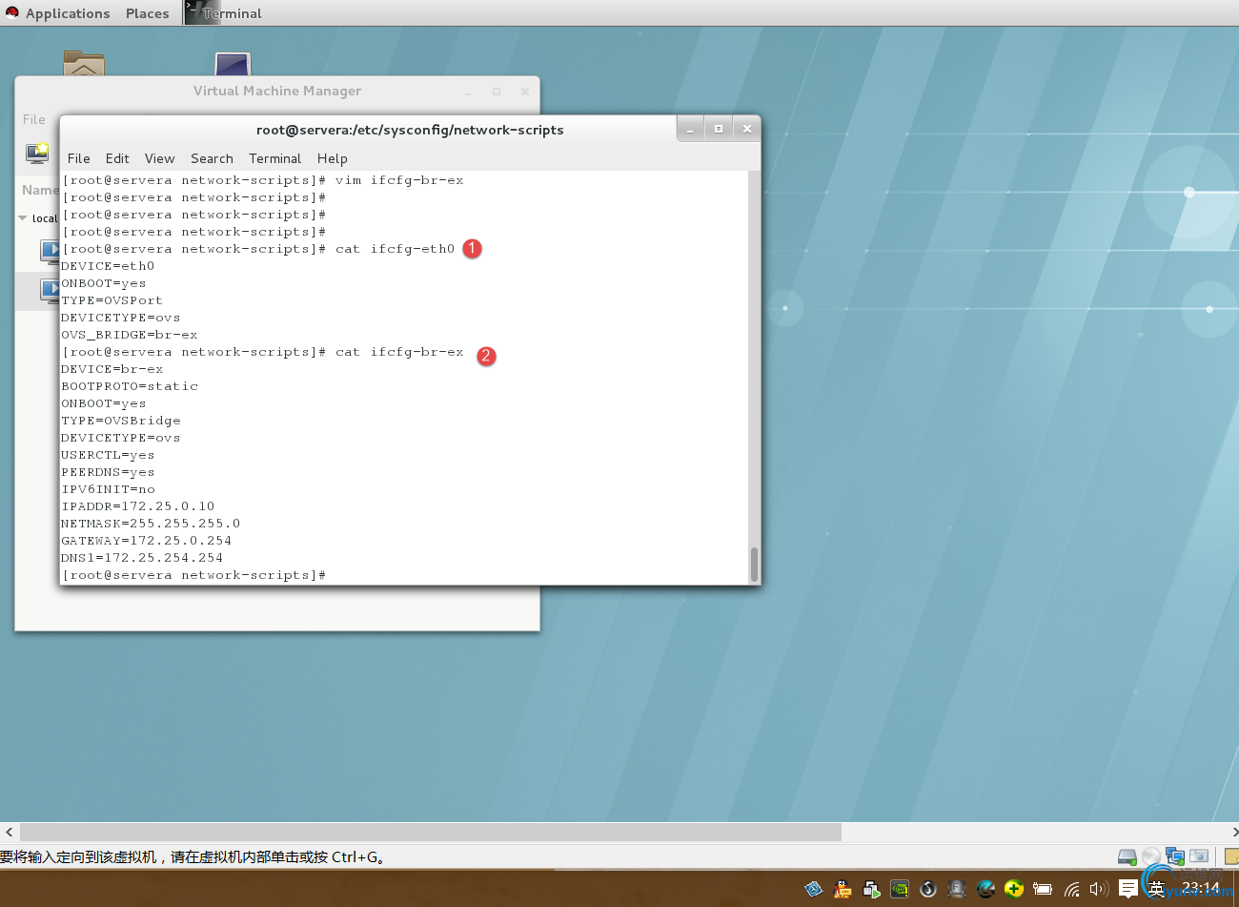
Task: Open the terminal Help menu
Action: coord(332,158)
